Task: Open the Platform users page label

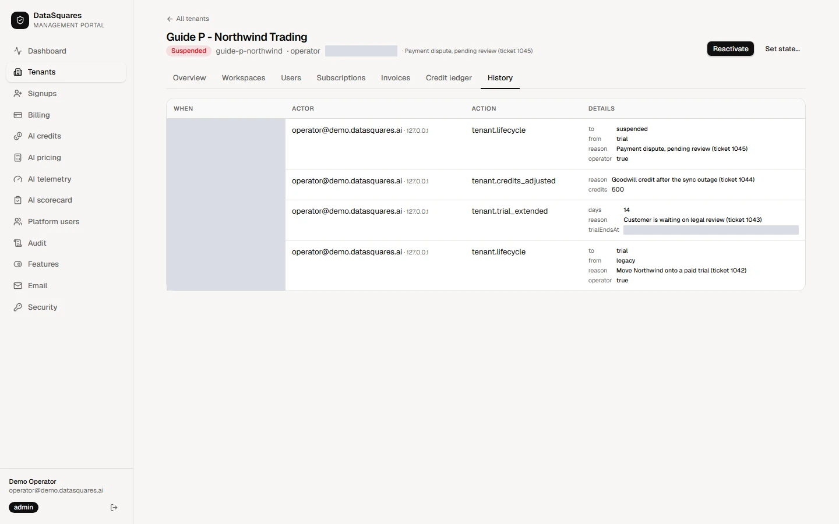Action: pos(54,222)
